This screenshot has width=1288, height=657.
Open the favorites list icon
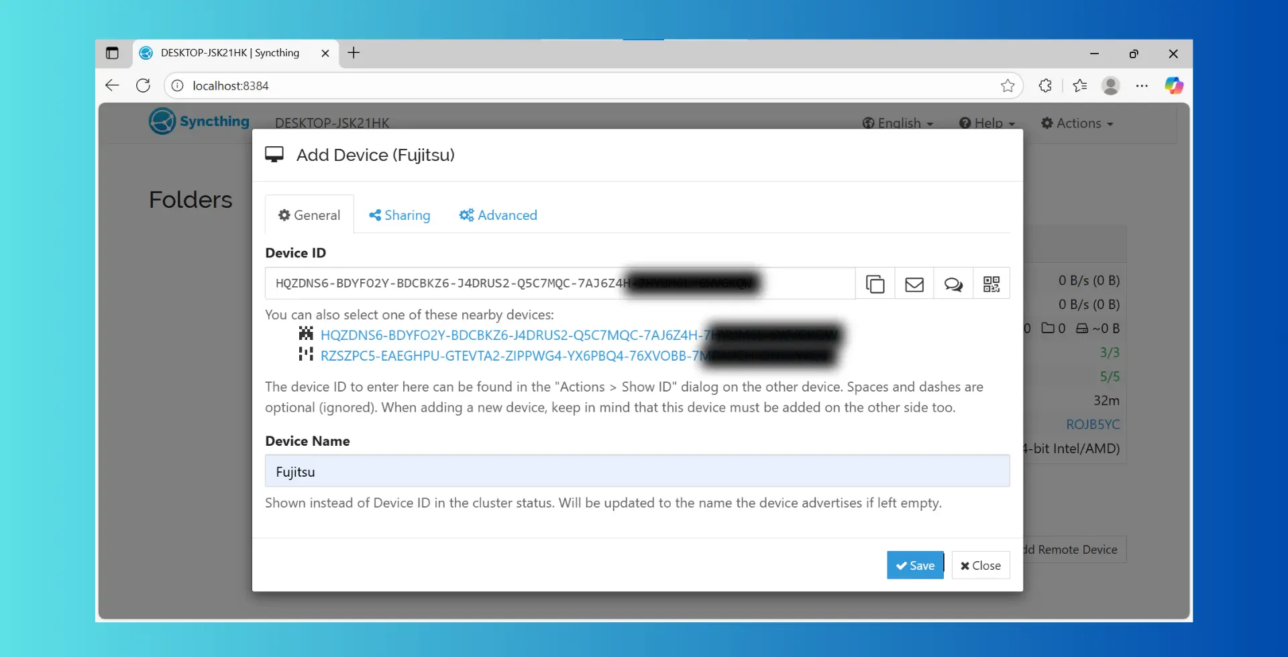(1079, 86)
